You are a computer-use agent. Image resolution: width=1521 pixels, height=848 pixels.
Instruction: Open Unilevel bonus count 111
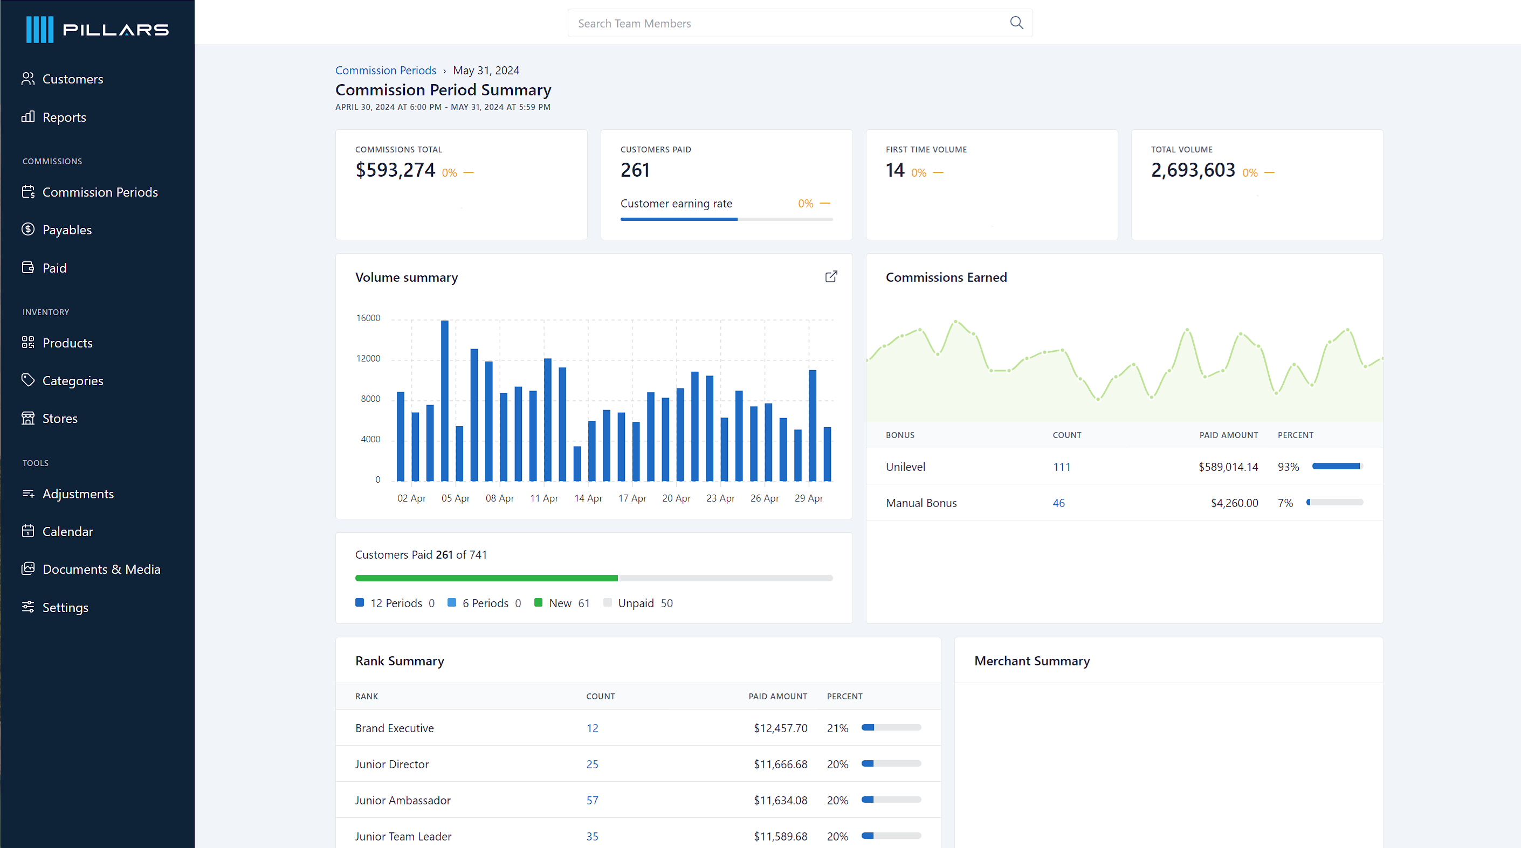1061,467
